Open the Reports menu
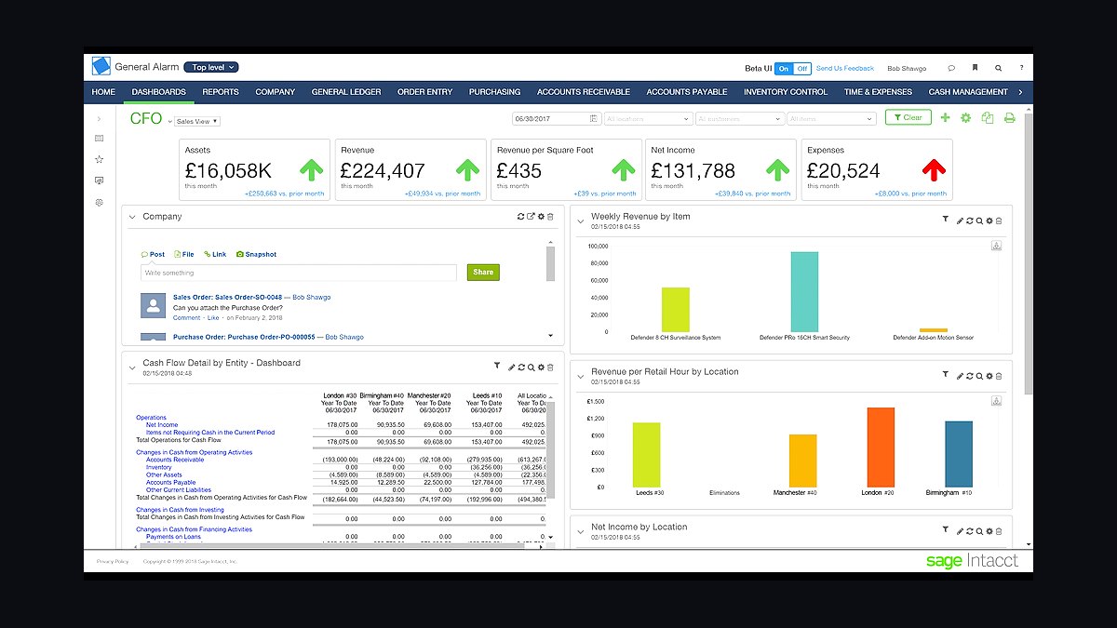This screenshot has height=628, width=1117. [x=221, y=92]
